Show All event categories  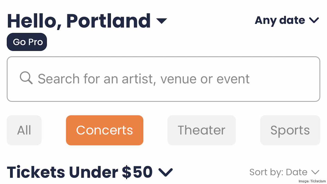click(x=24, y=130)
